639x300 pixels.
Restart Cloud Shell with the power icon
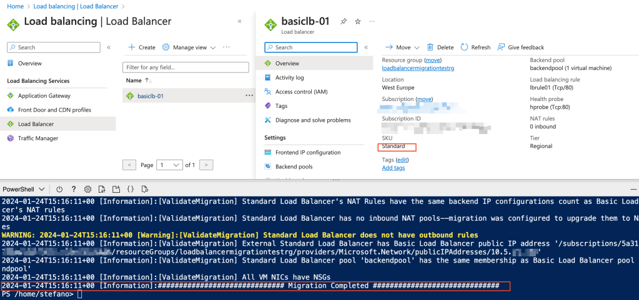pos(59,189)
